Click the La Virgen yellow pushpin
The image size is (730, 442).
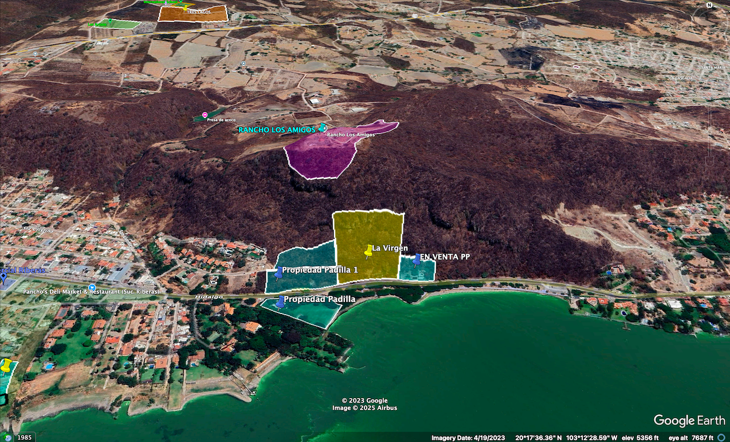coord(368,251)
